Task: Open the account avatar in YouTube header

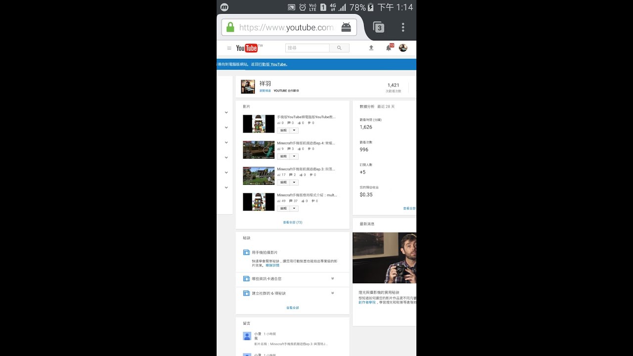Action: tap(403, 48)
